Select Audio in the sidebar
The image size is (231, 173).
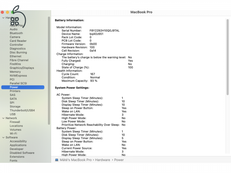point(14,29)
